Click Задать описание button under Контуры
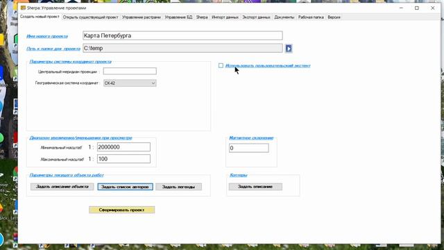The height and width of the screenshot is (250, 444). click(255, 187)
